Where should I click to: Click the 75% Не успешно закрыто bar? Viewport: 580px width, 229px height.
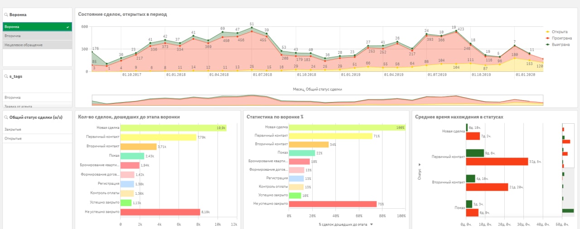click(x=333, y=204)
